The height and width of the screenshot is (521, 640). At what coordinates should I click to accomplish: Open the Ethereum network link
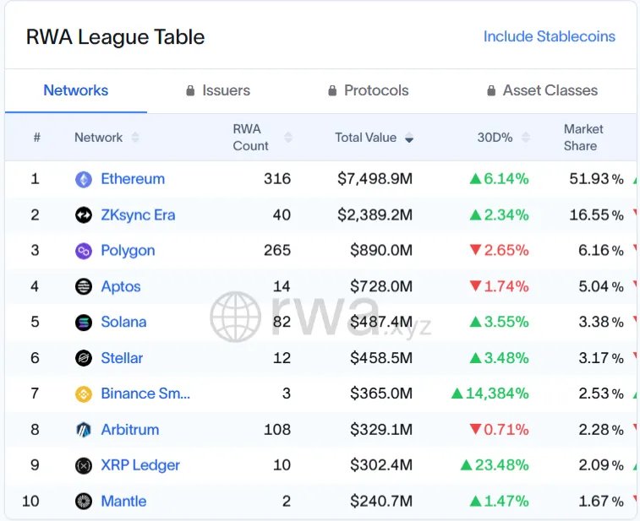click(x=133, y=179)
